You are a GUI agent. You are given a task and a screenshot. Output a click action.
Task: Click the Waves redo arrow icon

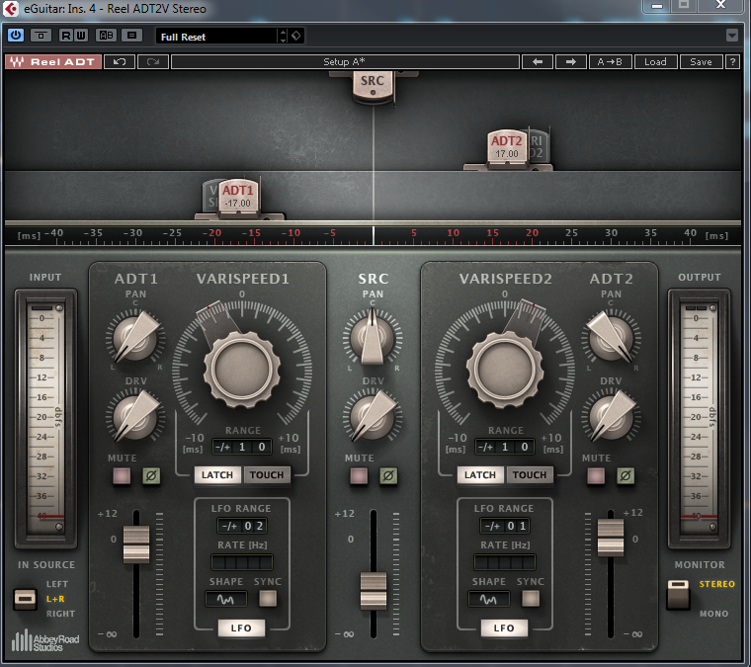[x=153, y=61]
